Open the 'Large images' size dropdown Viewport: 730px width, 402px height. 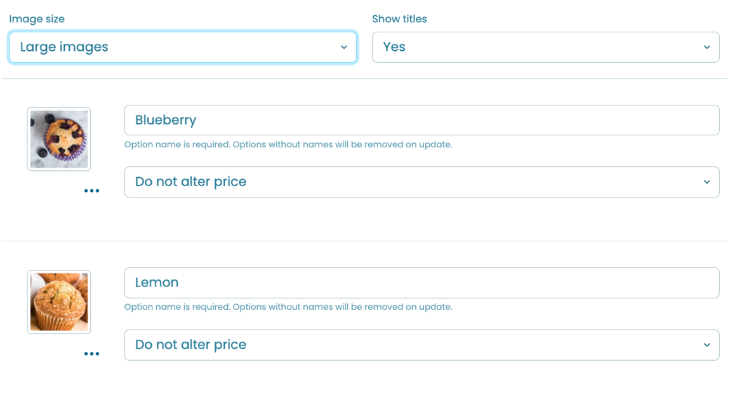pos(183,47)
